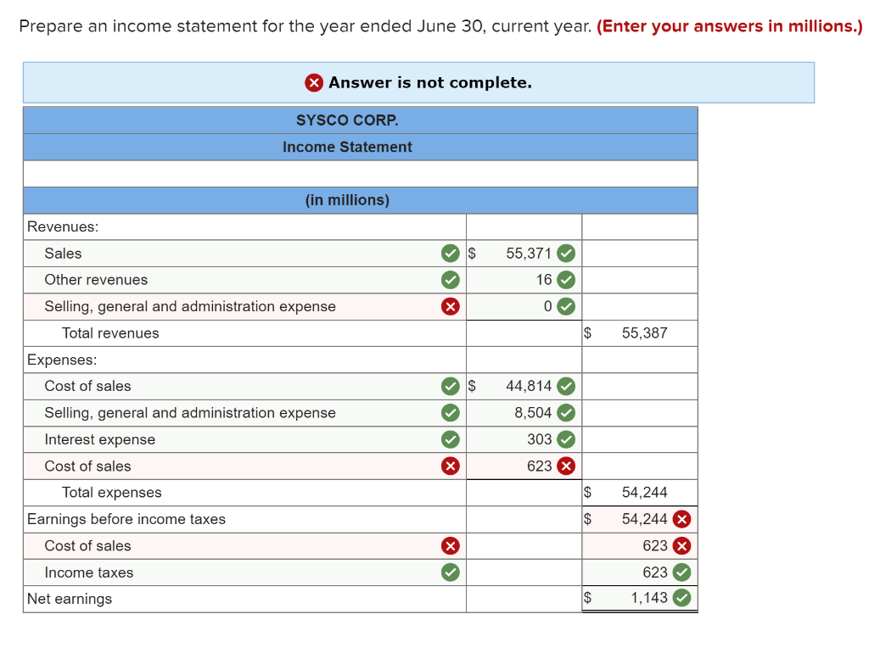Click the red error icon beside 'Answer is not complete'
Screen dimensions: 869x670
pos(314,82)
